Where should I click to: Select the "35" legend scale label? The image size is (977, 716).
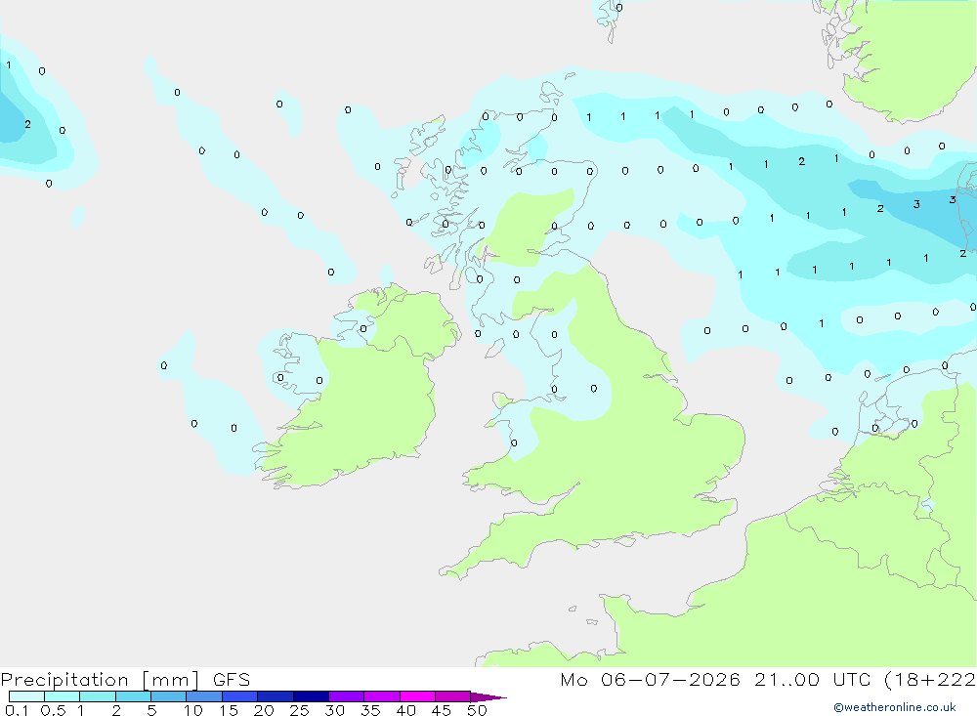pyautogui.click(x=370, y=710)
